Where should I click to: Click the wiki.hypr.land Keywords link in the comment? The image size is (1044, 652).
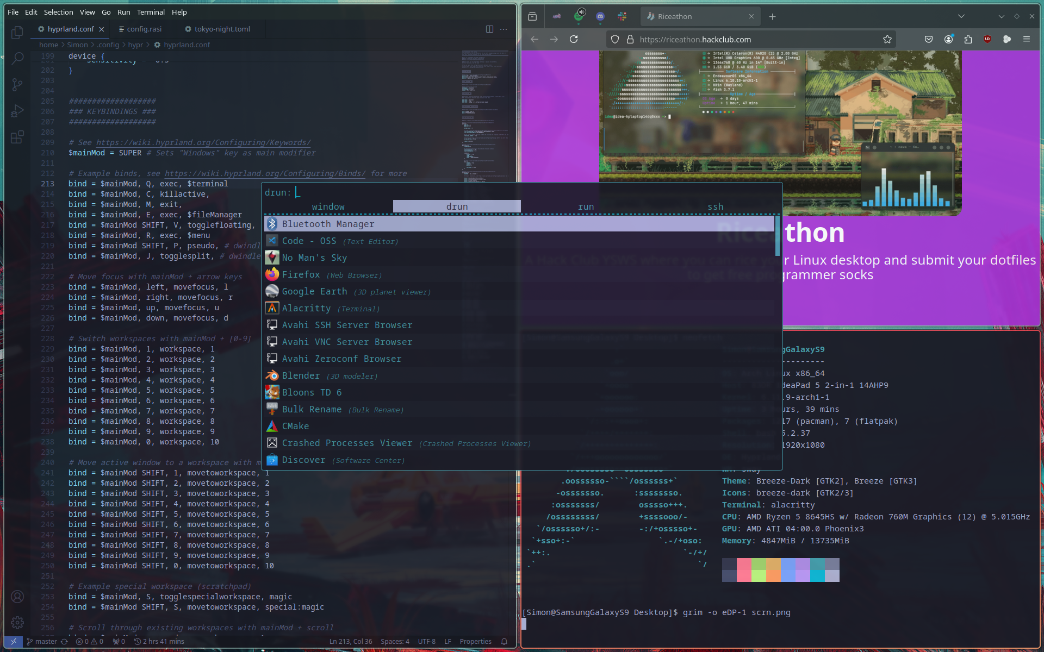tap(203, 142)
